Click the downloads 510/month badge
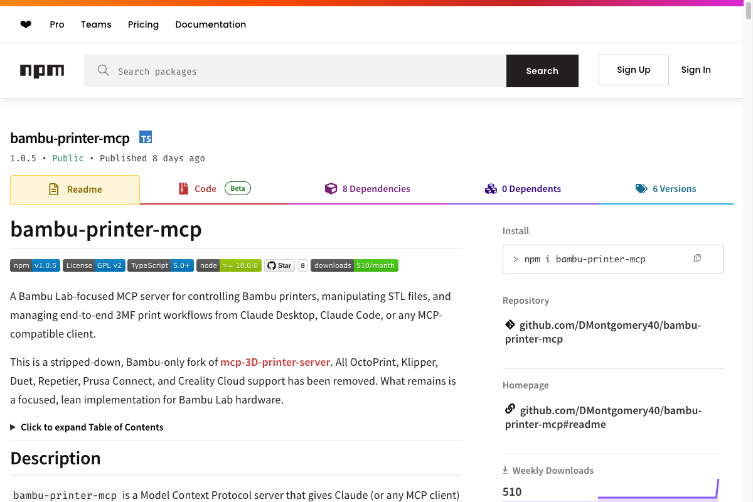 coord(355,265)
